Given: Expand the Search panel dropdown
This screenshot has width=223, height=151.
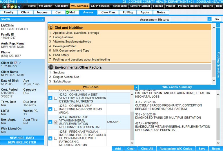Looking at the screenshot, I should [x=43, y=19].
